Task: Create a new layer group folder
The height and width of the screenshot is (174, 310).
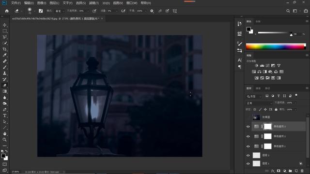Action: click(290, 171)
